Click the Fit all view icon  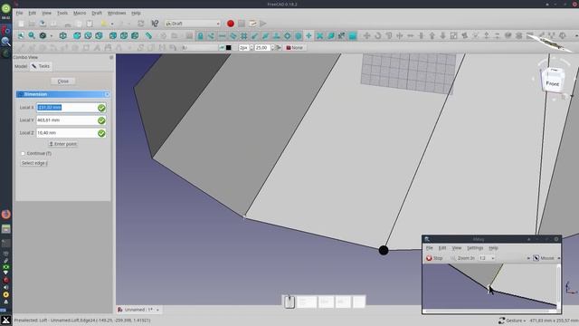coord(21,36)
